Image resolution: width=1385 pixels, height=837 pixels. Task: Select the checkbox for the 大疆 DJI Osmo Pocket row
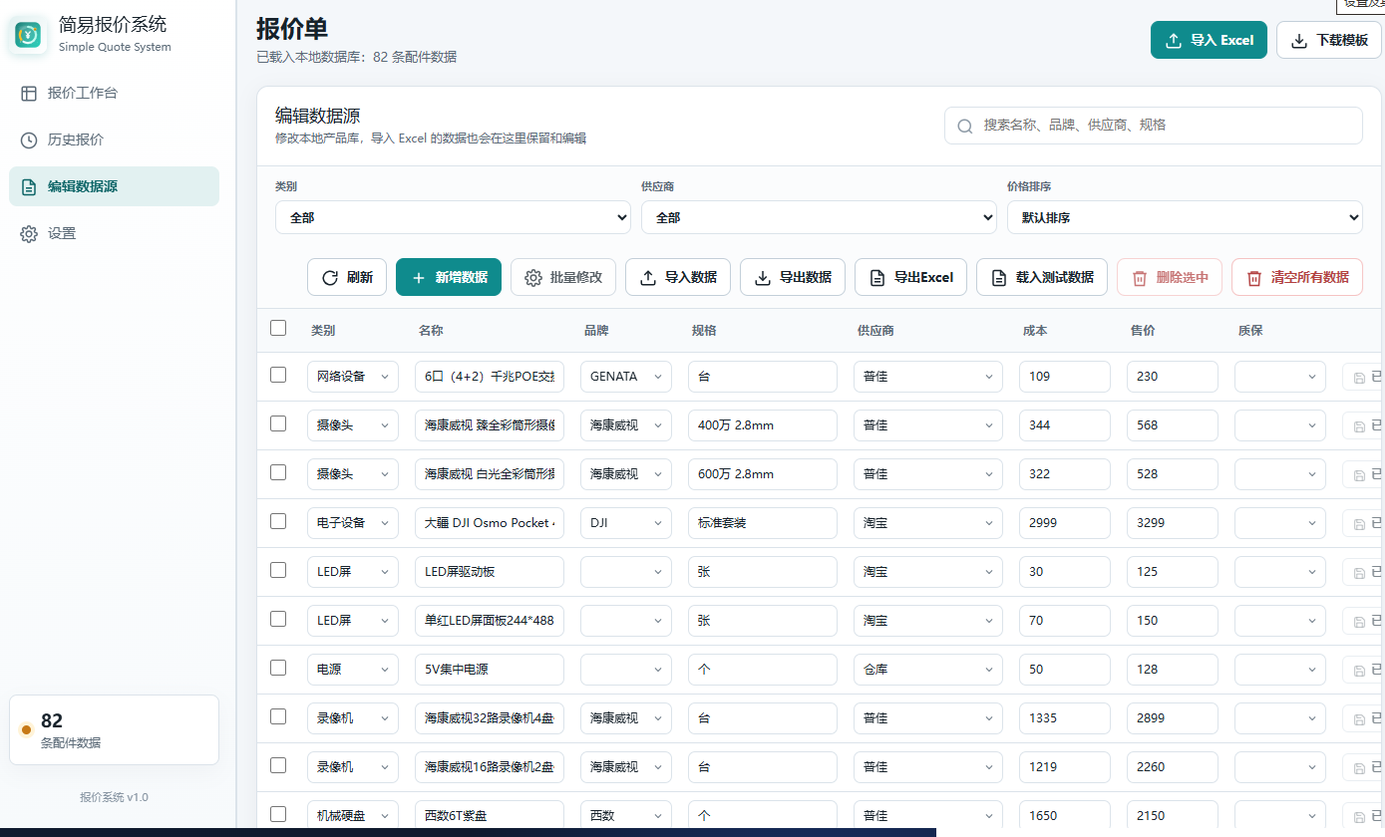(278, 521)
